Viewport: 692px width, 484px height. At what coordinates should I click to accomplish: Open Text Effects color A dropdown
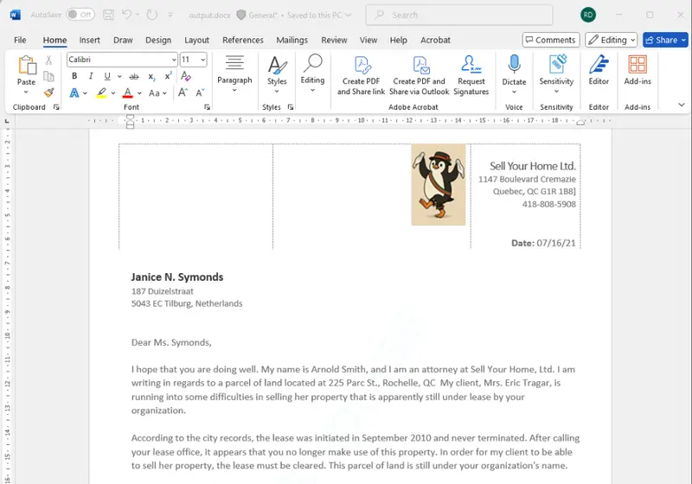tap(85, 93)
